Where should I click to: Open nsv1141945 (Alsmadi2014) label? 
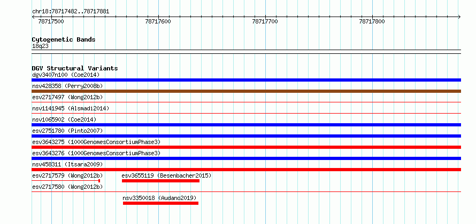[x=71, y=108]
